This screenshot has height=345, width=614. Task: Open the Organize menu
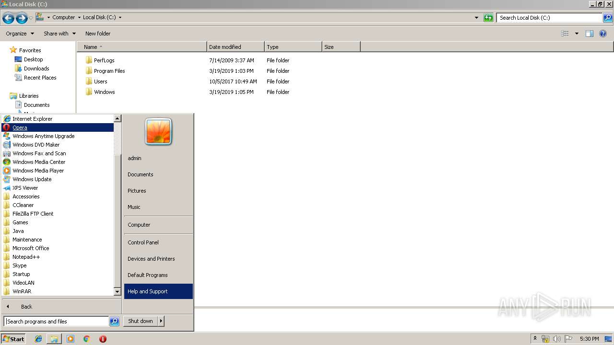point(20,34)
